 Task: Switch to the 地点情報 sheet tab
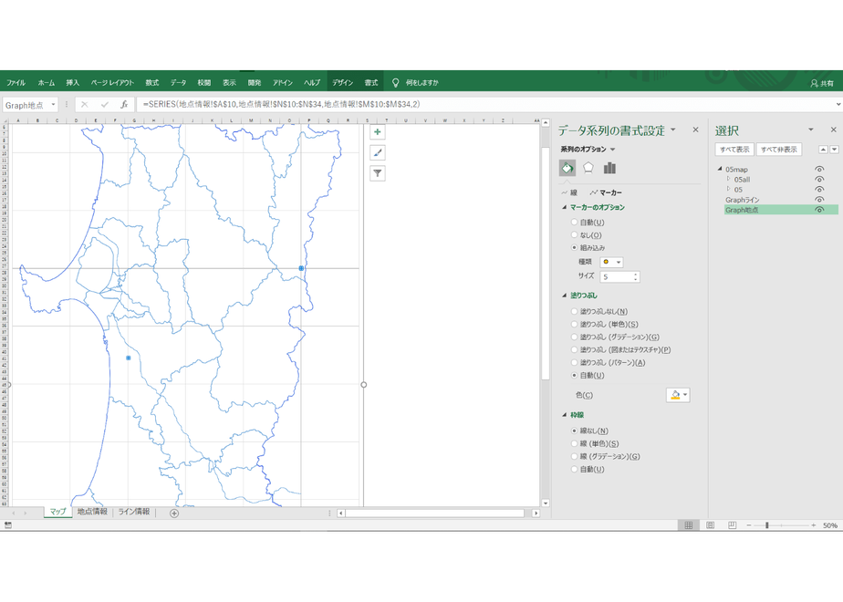click(x=92, y=513)
